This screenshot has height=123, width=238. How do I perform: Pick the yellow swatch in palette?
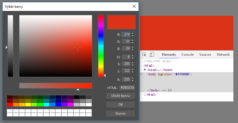click(x=28, y=105)
